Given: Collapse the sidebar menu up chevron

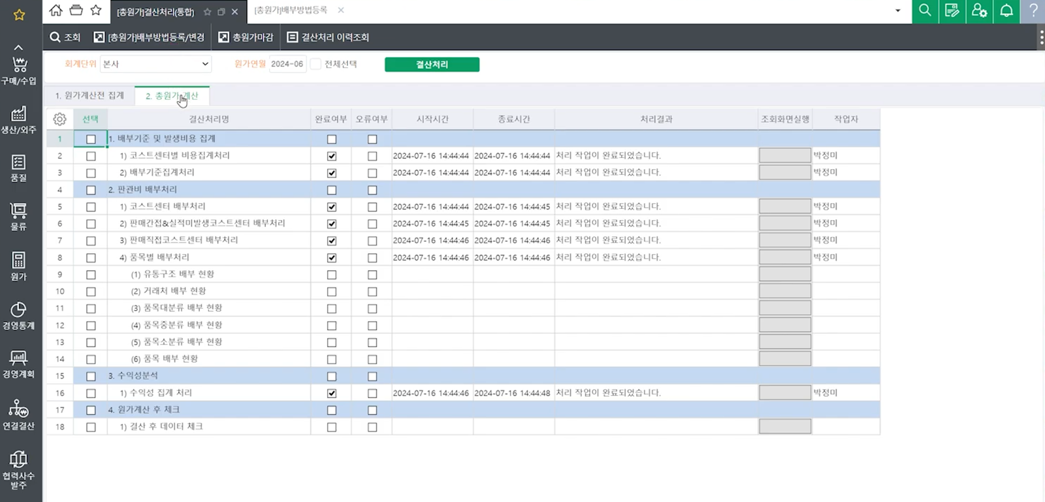Looking at the screenshot, I should click(18, 48).
